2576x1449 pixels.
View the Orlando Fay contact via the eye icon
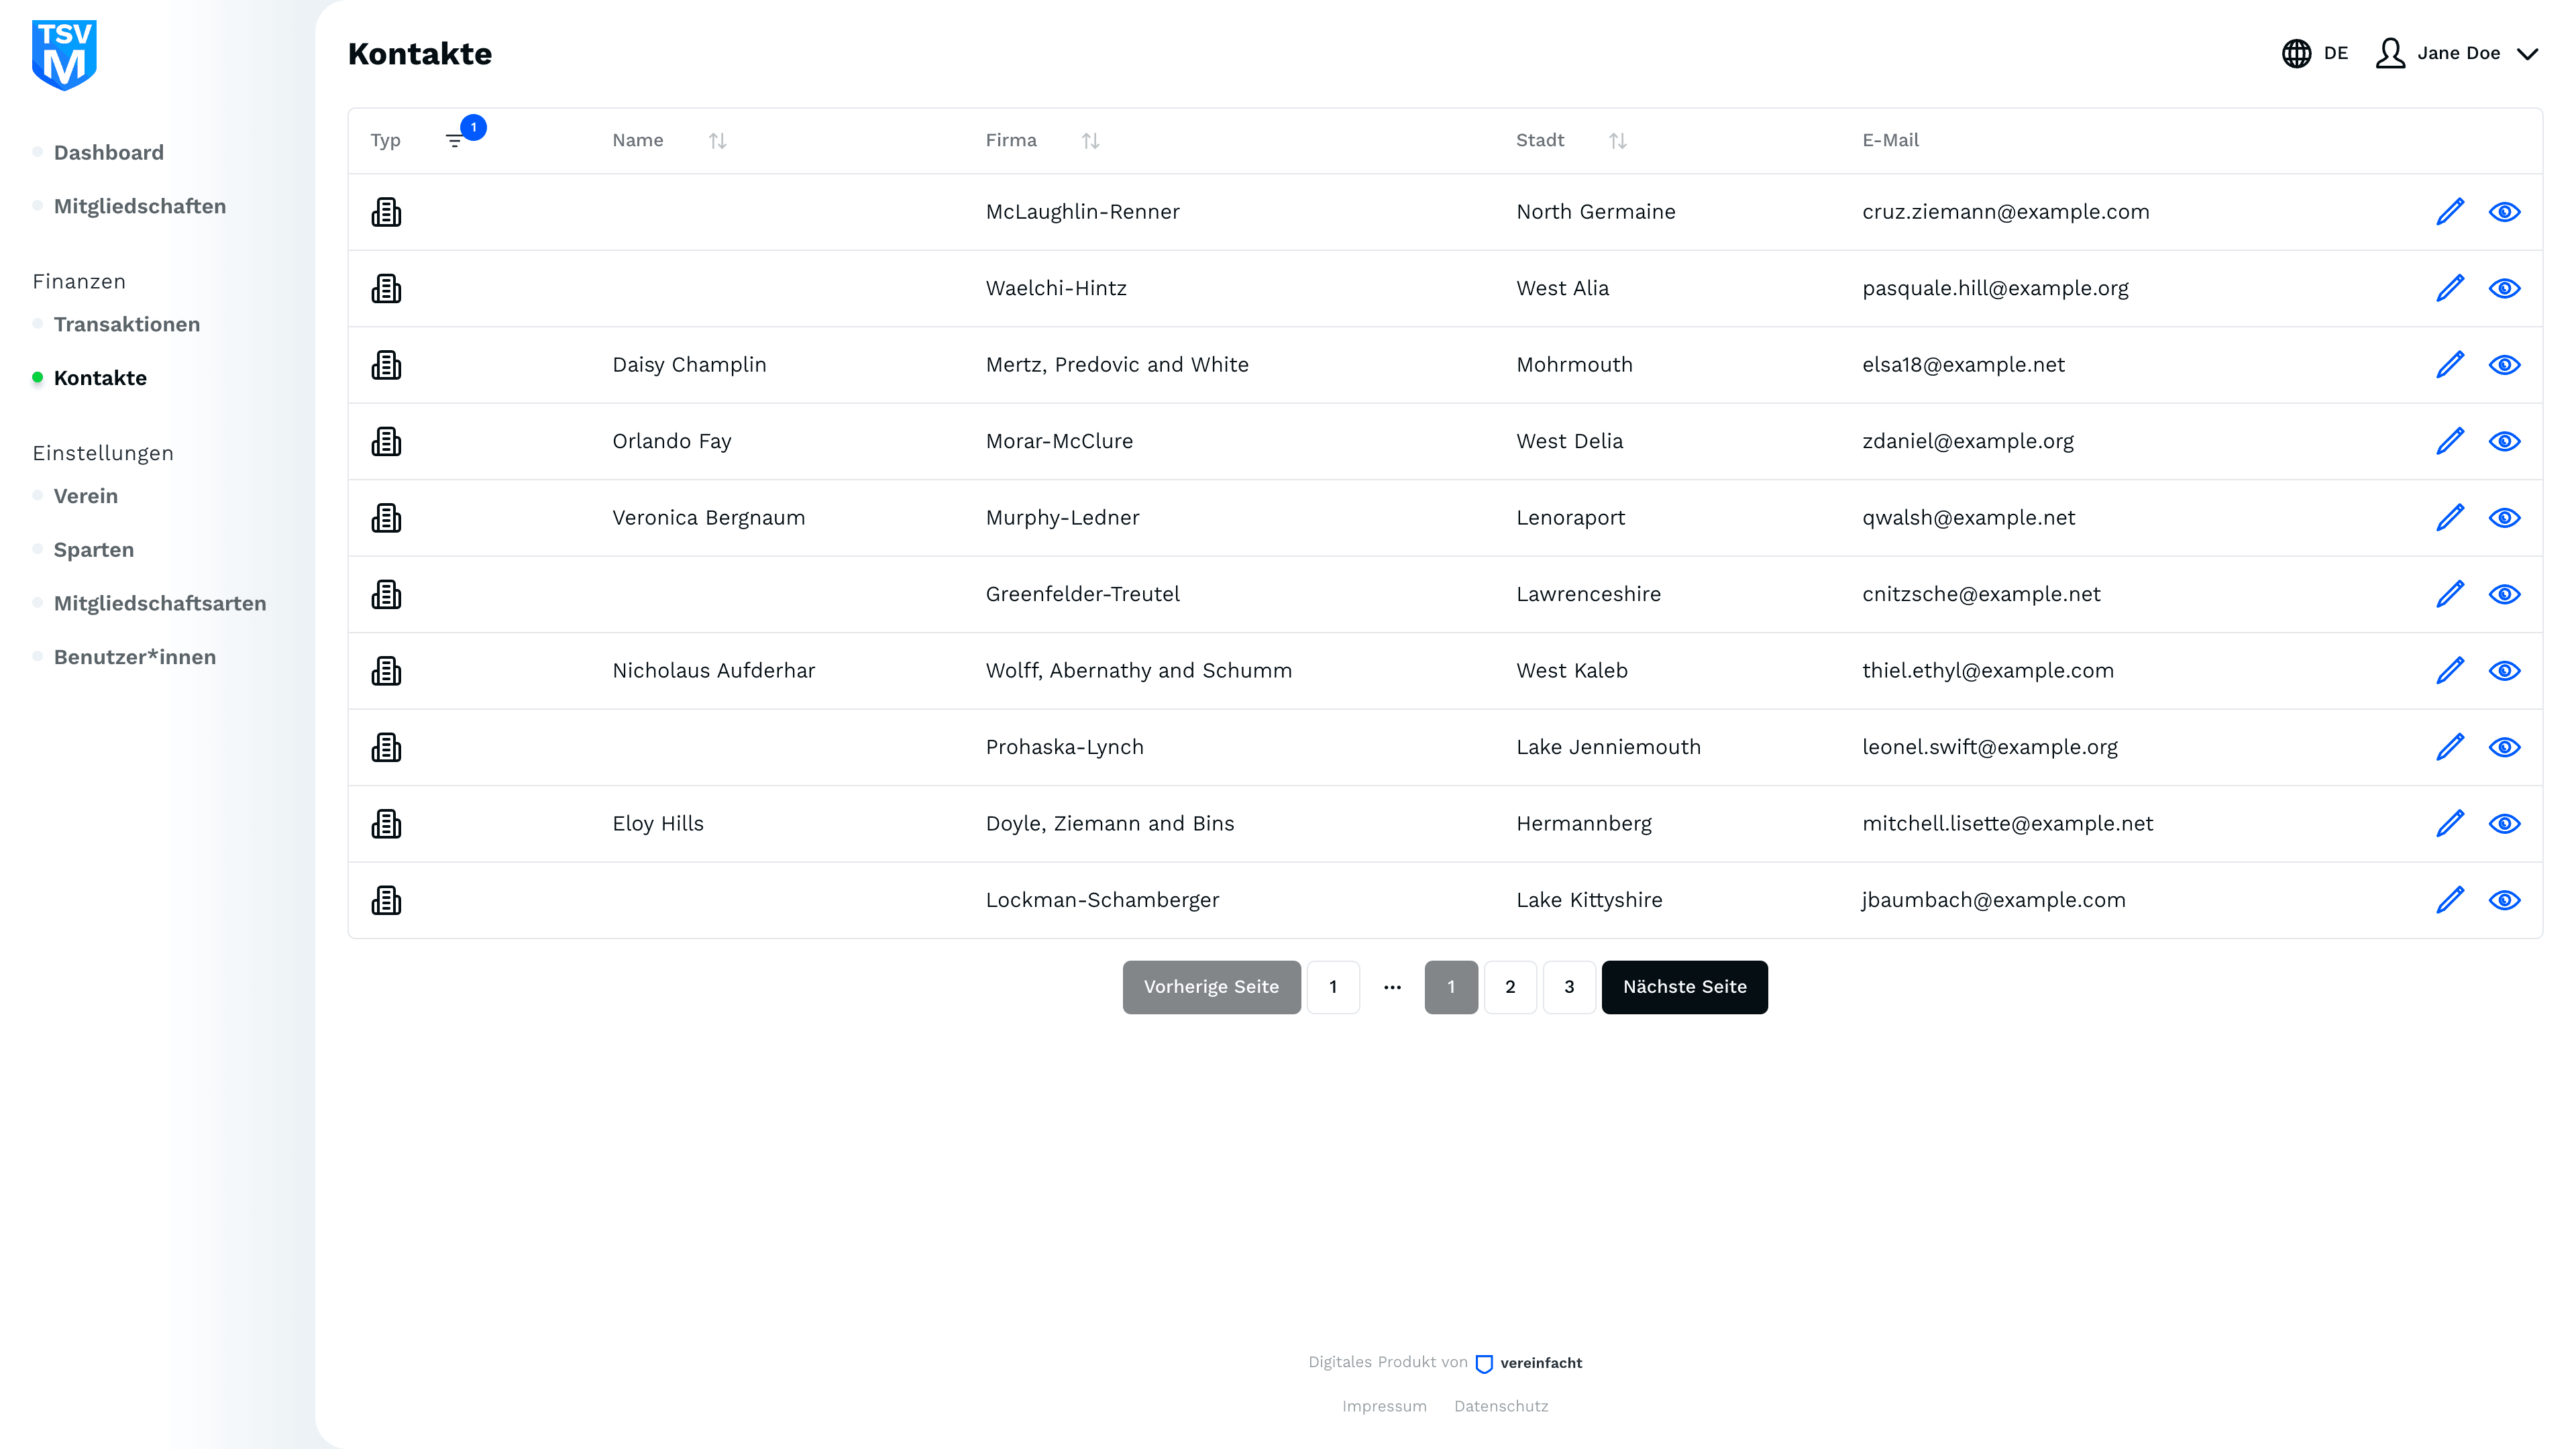pyautogui.click(x=2504, y=441)
